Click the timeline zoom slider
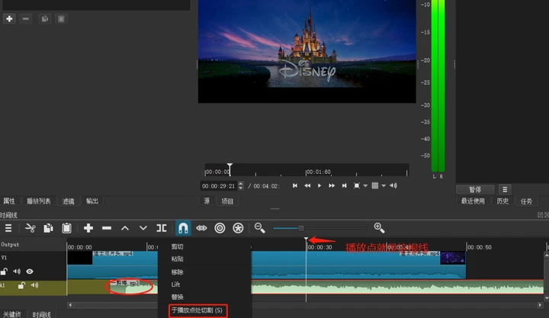This screenshot has width=549, height=318. click(x=300, y=228)
